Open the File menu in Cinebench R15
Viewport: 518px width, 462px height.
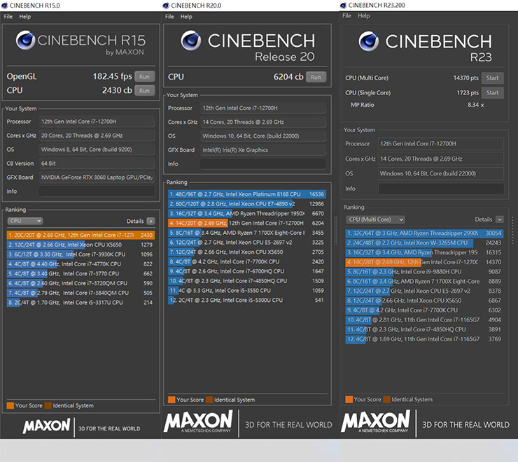click(8, 16)
